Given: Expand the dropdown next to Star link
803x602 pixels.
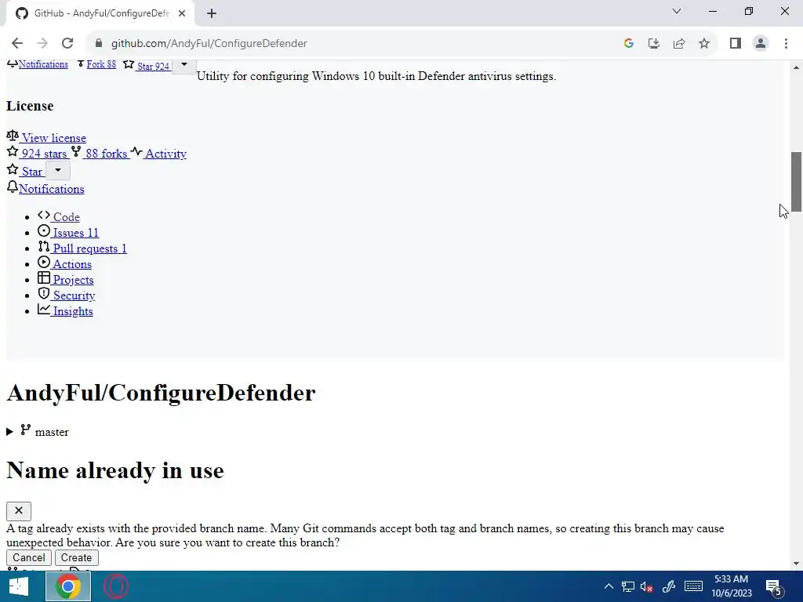Looking at the screenshot, I should click(x=58, y=170).
